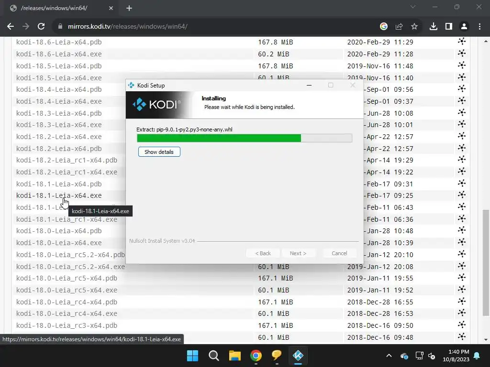Open the yellow chat app in taskbar
The image size is (490, 367).
coord(277,355)
